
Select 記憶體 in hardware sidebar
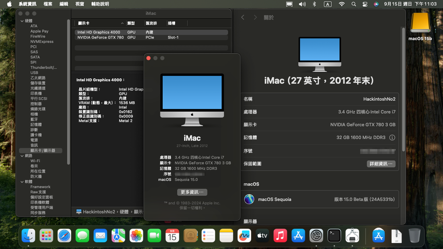coord(36,124)
